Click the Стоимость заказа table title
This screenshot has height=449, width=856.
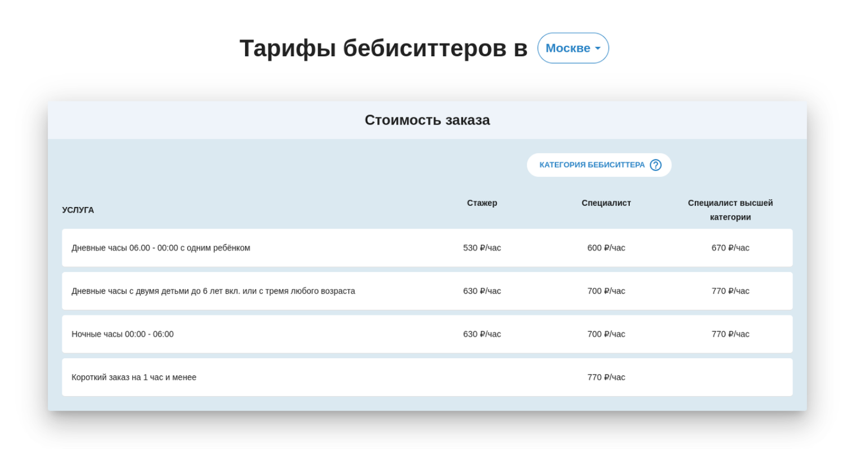(427, 120)
